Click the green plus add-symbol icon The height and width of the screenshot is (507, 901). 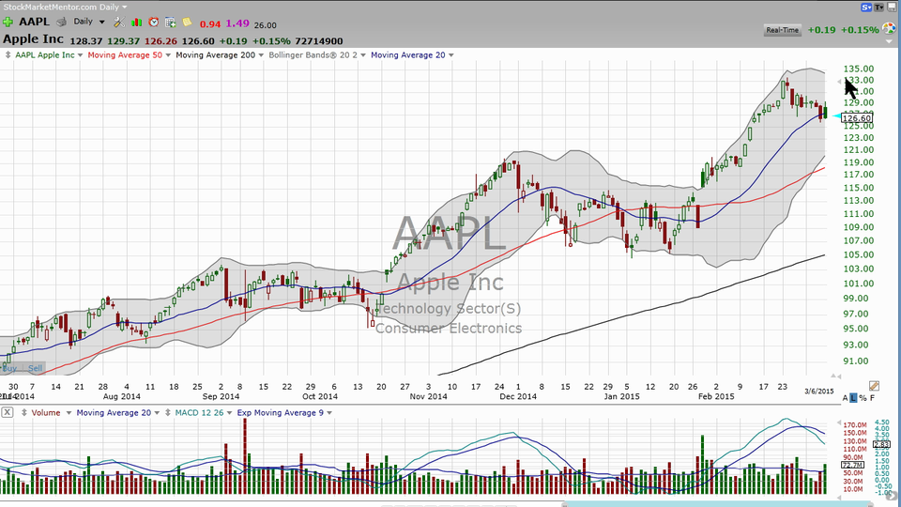coord(8,23)
